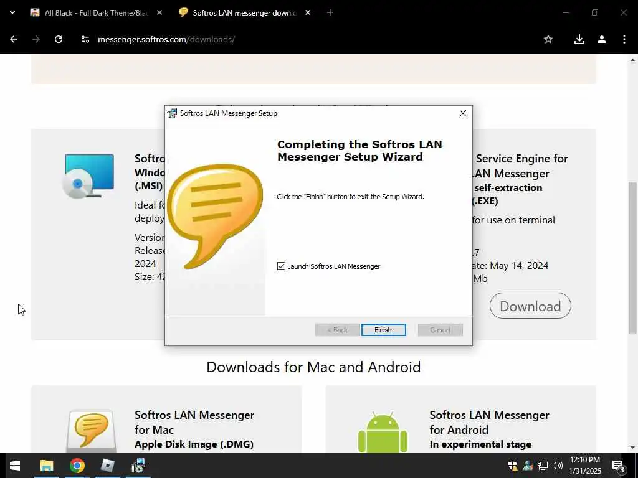Open Windows Security tray icon
Screen dimensions: 638x478
pyautogui.click(x=513, y=466)
